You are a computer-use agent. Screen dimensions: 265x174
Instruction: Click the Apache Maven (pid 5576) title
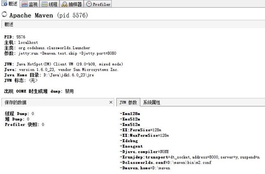pos(49,15)
